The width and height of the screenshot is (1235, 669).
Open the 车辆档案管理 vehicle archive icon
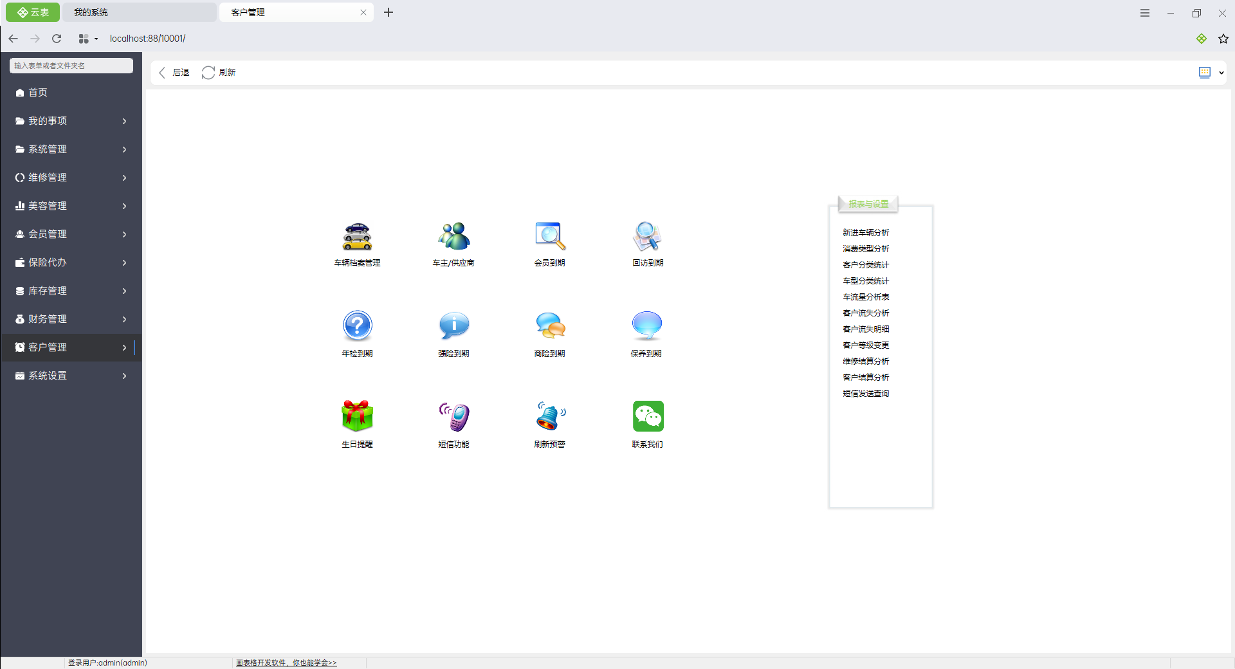tap(357, 237)
